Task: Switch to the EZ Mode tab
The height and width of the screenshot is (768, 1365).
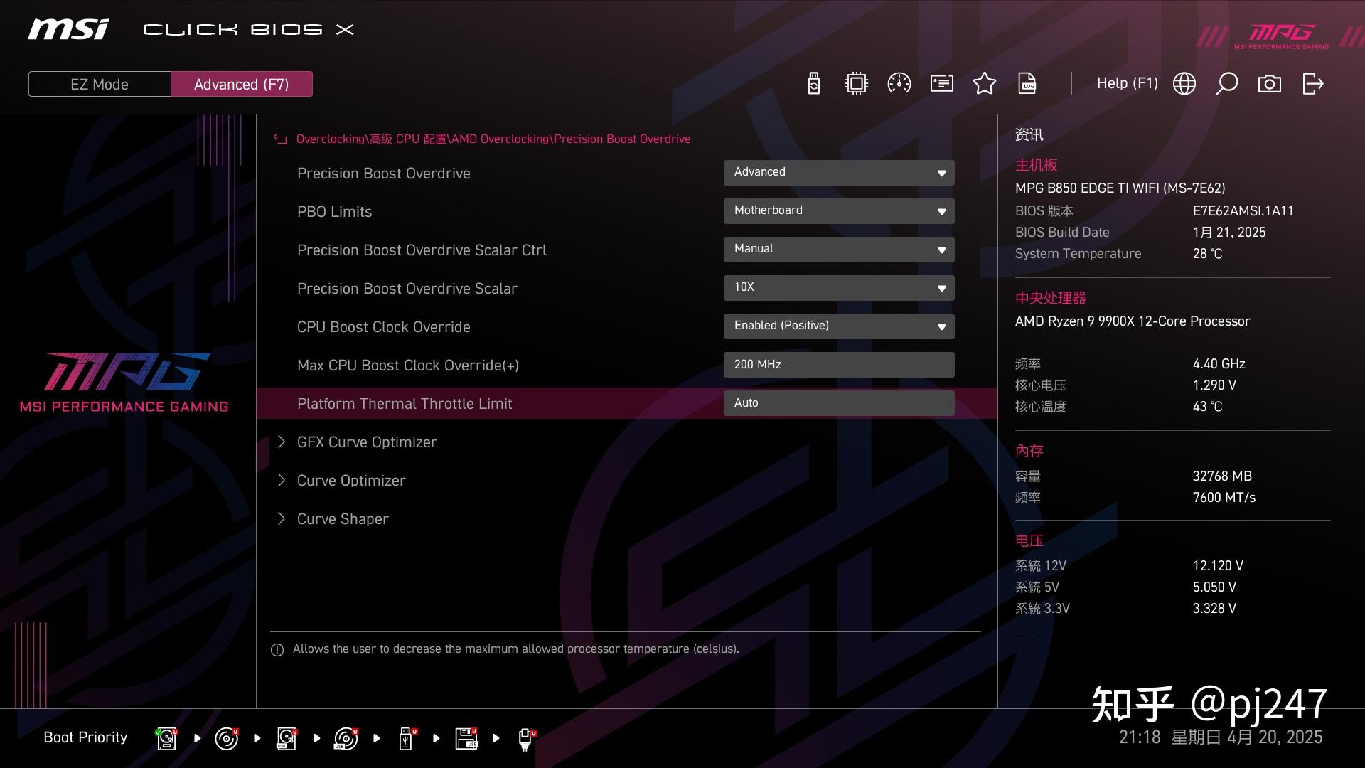Action: (x=100, y=84)
